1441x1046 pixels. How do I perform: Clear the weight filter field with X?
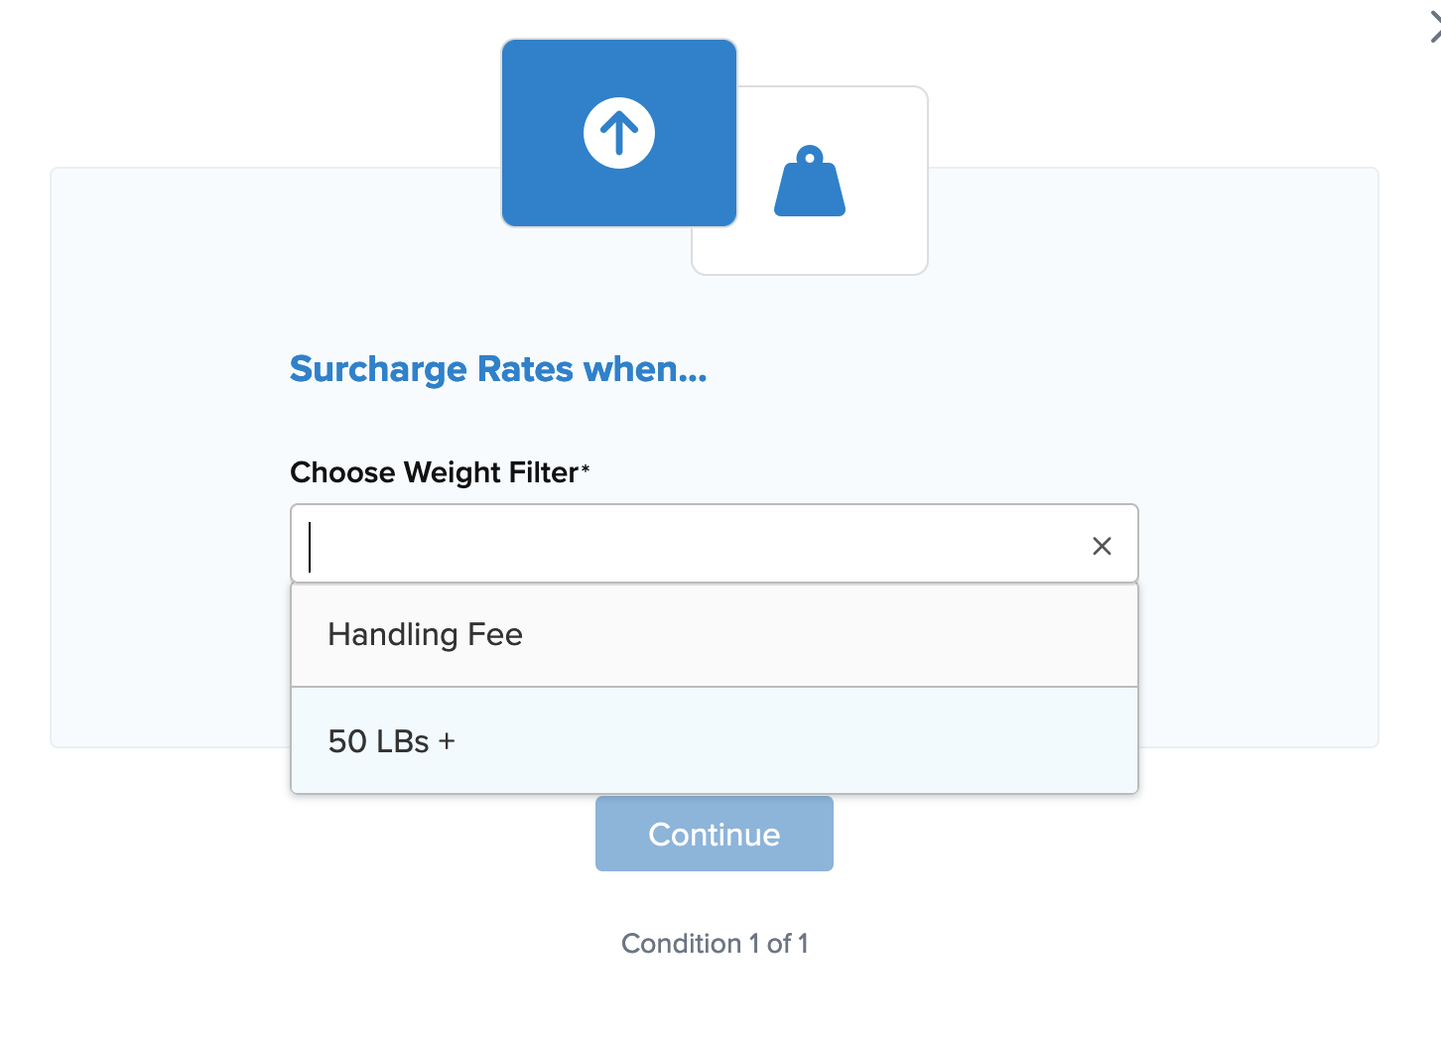pos(1102,546)
